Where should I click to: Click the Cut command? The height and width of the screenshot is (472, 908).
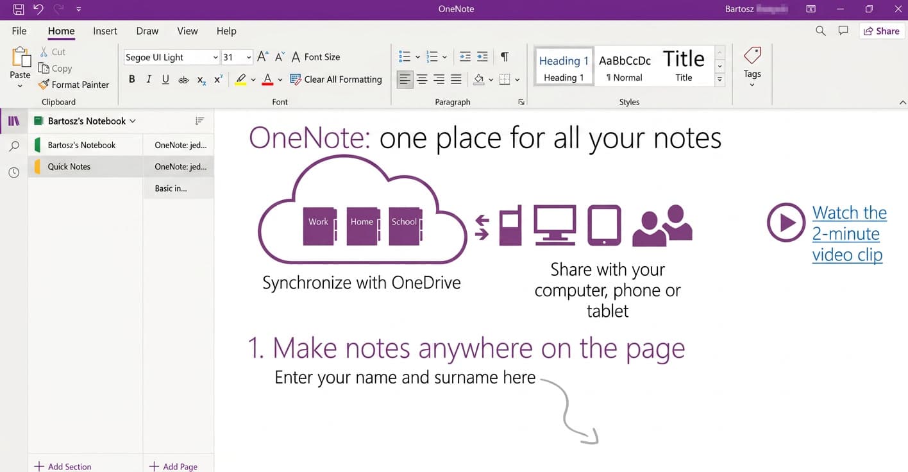(x=53, y=52)
